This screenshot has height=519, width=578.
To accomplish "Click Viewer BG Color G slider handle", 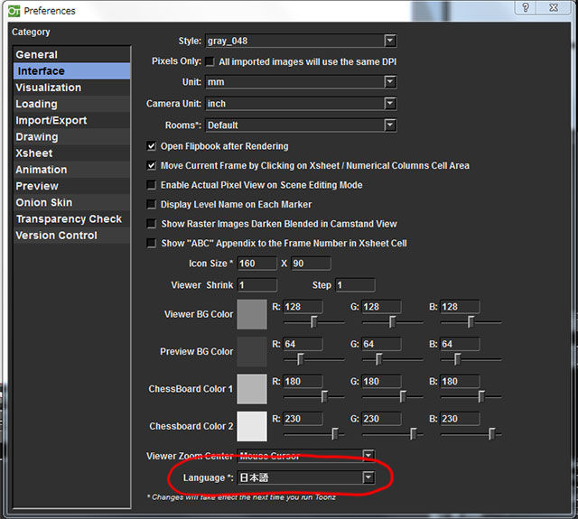I will tap(392, 322).
